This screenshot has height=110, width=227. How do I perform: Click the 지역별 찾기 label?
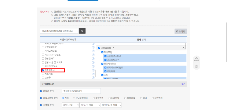[x=48, y=105]
